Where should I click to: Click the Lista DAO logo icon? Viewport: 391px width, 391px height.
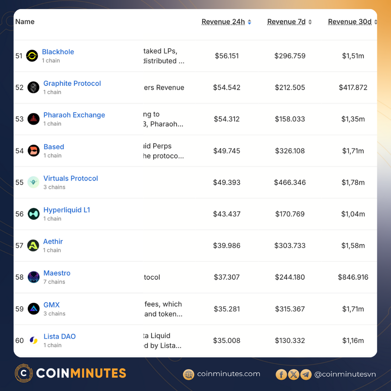[x=33, y=340]
